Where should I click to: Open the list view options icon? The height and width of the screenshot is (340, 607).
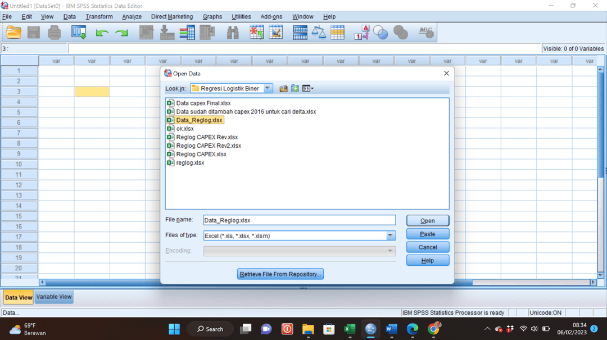(x=308, y=89)
